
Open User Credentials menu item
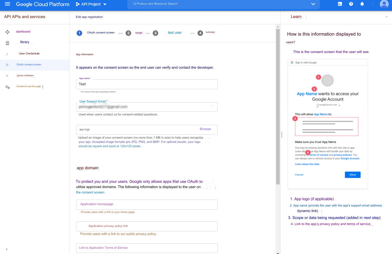[x=29, y=54]
